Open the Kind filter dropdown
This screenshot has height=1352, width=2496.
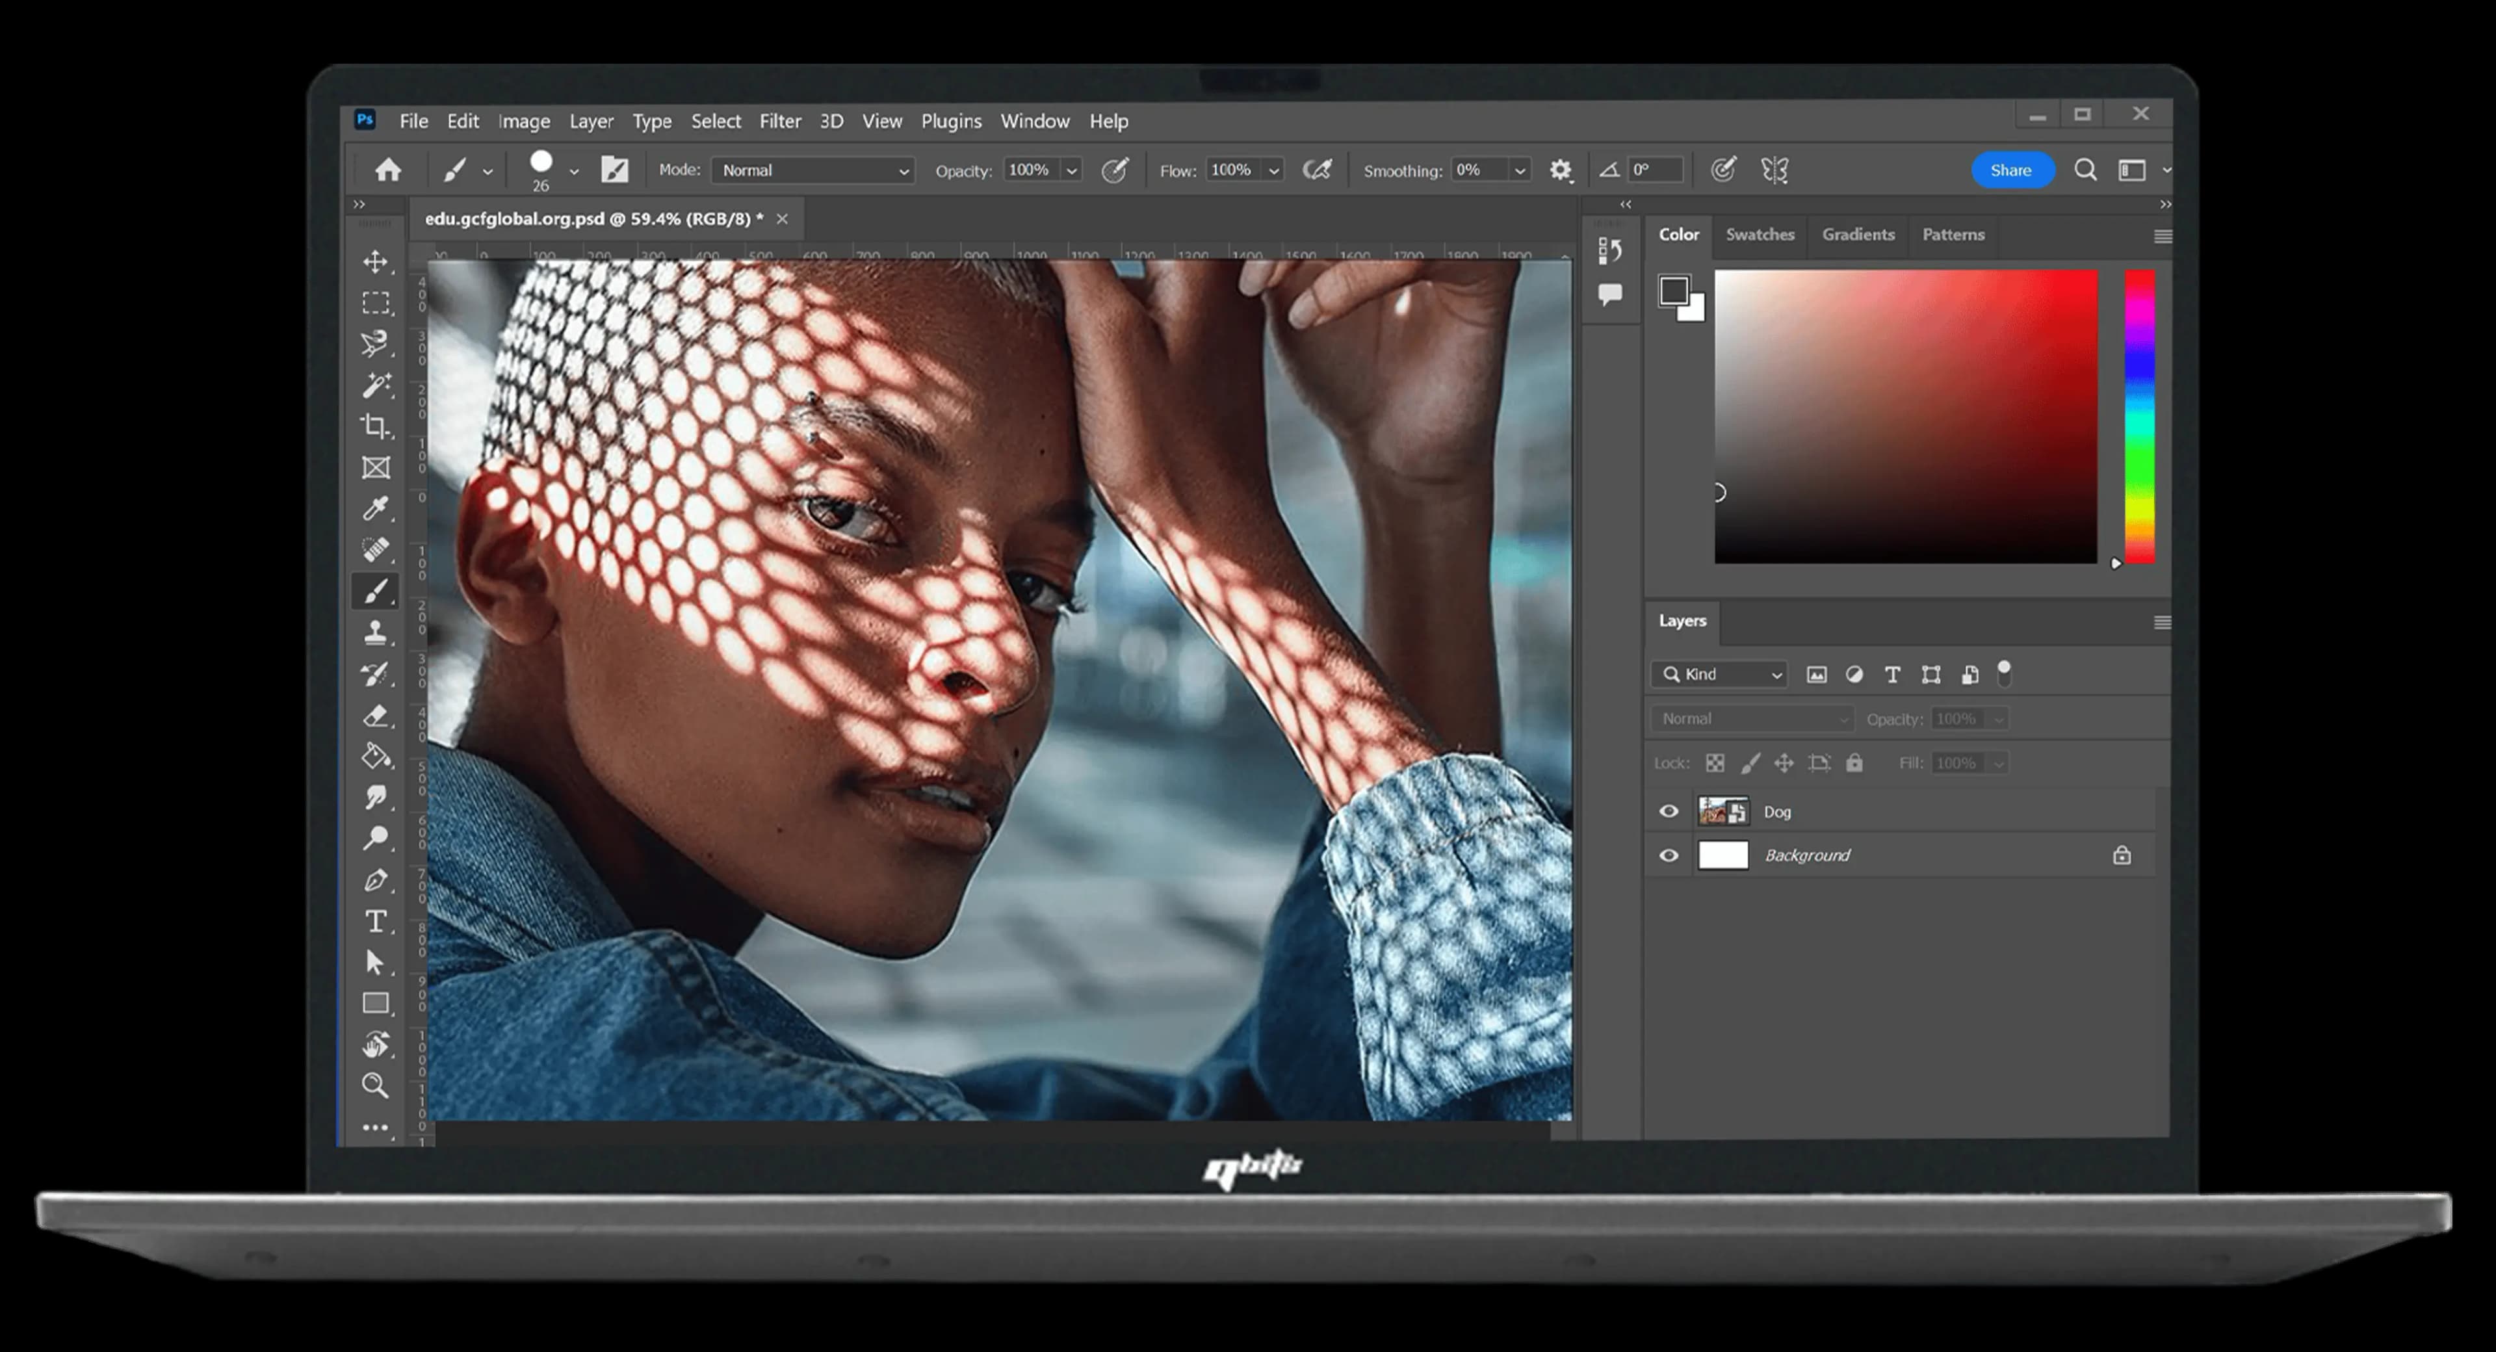(1721, 673)
